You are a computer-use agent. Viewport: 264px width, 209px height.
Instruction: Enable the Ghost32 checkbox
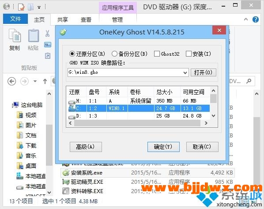pyautogui.click(x=157, y=54)
